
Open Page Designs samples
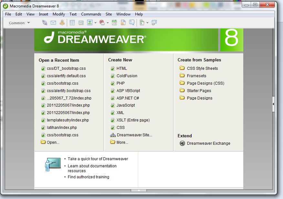tap(200, 98)
